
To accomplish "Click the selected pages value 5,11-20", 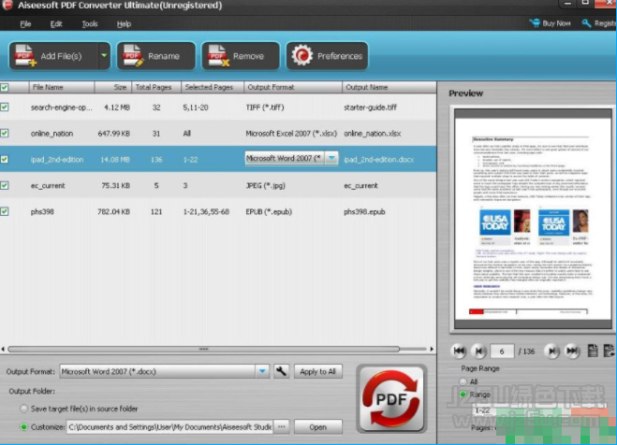I will tap(196, 108).
